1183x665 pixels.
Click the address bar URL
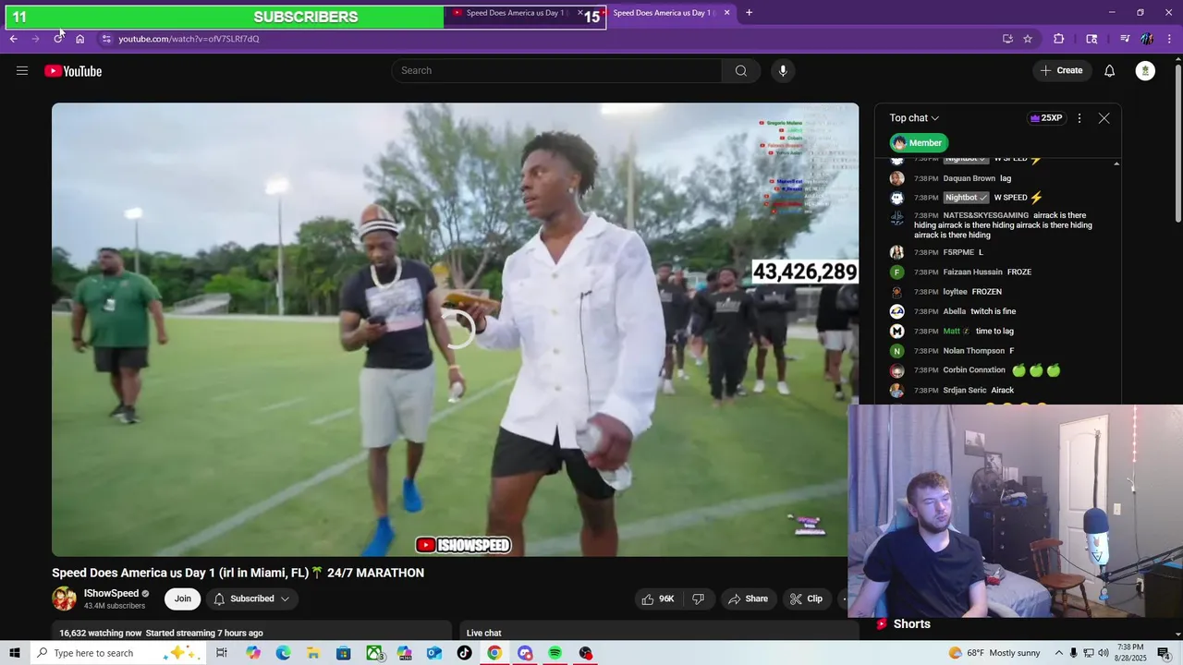(189, 39)
